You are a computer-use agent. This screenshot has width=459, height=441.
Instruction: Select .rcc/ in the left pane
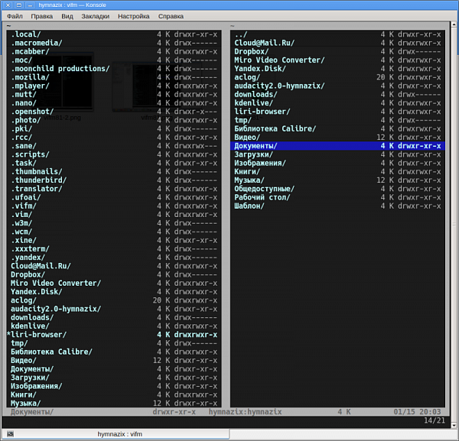point(114,137)
